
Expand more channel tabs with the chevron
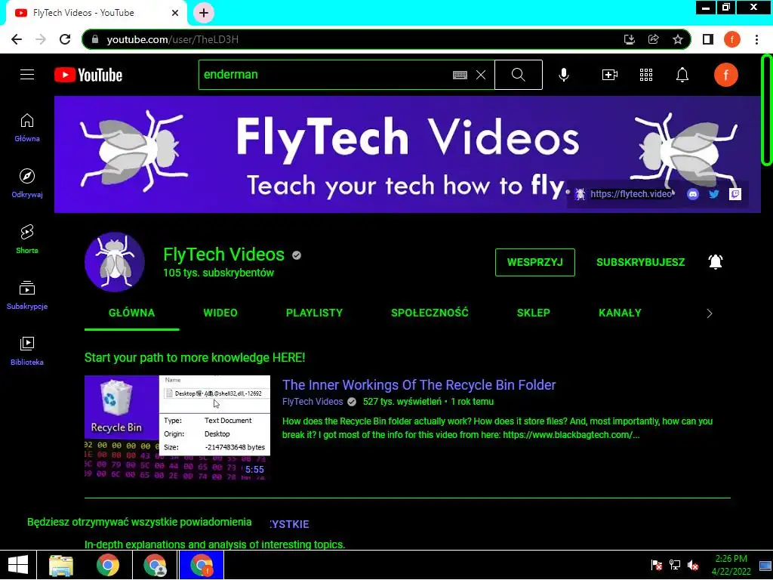pos(710,313)
